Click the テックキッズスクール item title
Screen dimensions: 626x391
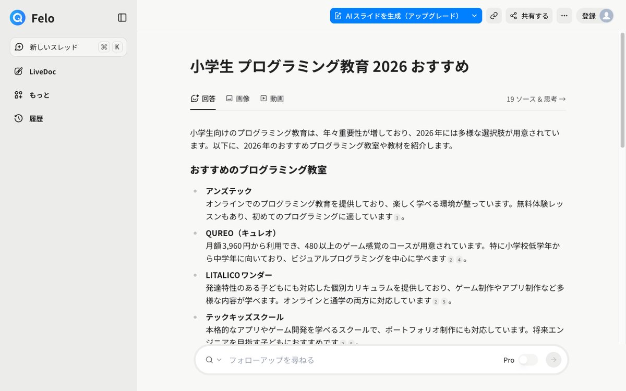(245, 317)
